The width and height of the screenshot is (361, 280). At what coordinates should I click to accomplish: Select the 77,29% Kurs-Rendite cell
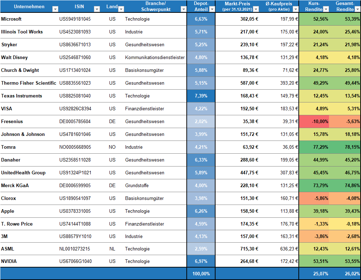[x=314, y=147]
